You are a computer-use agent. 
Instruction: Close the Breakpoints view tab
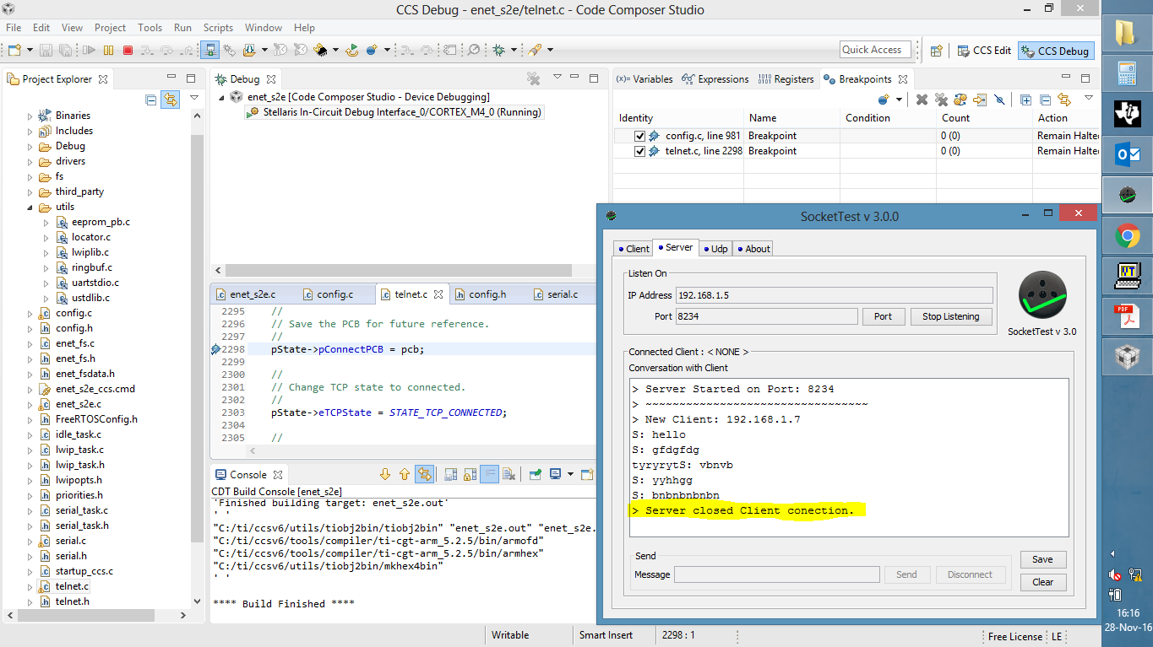point(902,79)
